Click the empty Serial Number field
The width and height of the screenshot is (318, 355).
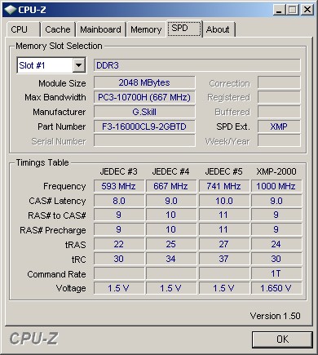click(x=144, y=140)
